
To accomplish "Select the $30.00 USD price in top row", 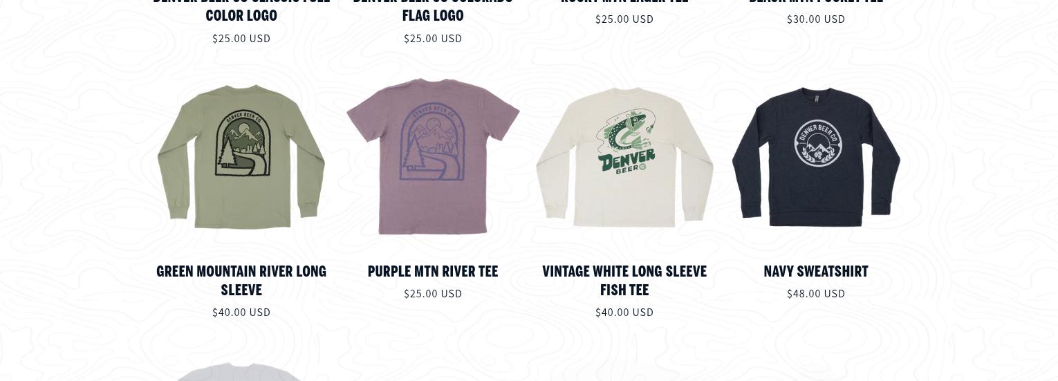I will pyautogui.click(x=816, y=19).
